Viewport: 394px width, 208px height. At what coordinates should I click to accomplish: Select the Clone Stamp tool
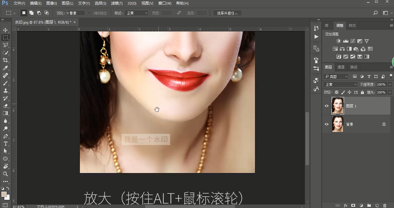(x=5, y=90)
